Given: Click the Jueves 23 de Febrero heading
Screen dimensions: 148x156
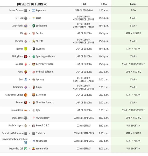Looking at the screenshot, I should 32,4.
